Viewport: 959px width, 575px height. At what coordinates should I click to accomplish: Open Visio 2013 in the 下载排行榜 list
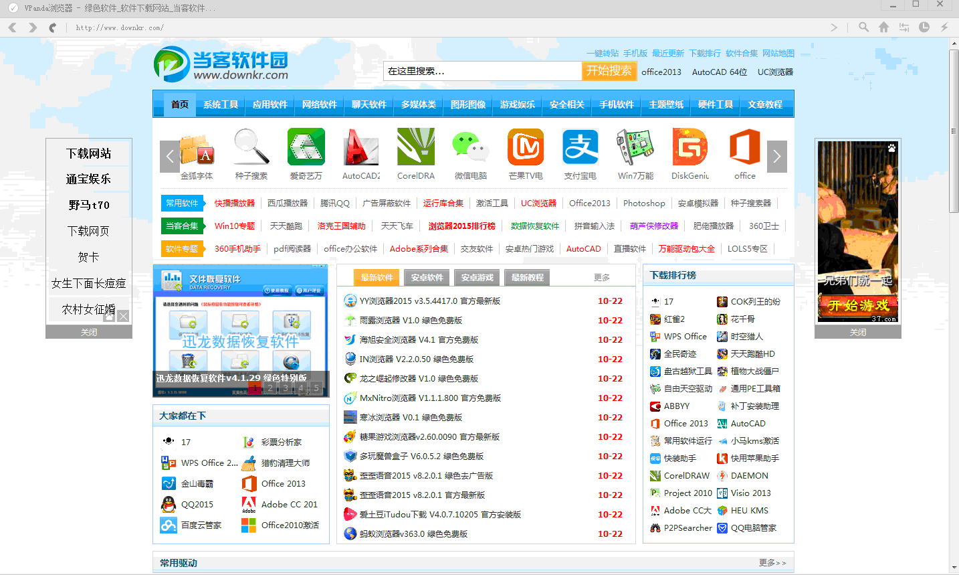pos(750,493)
